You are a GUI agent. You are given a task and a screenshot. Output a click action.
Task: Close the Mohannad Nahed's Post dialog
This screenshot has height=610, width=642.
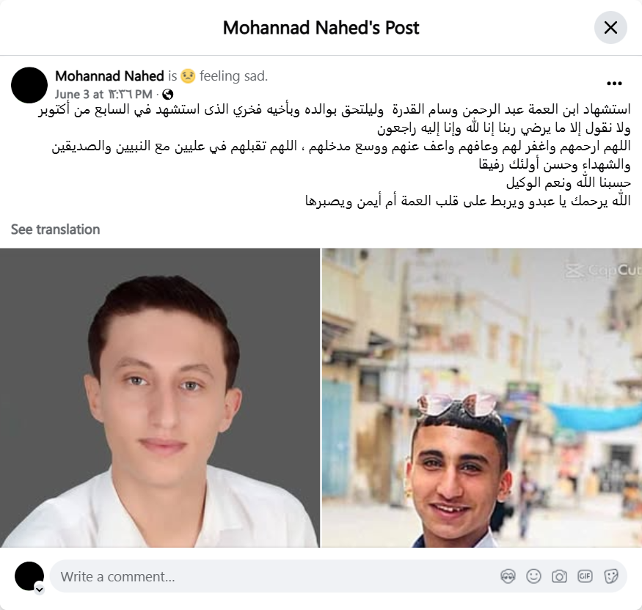coord(610,28)
